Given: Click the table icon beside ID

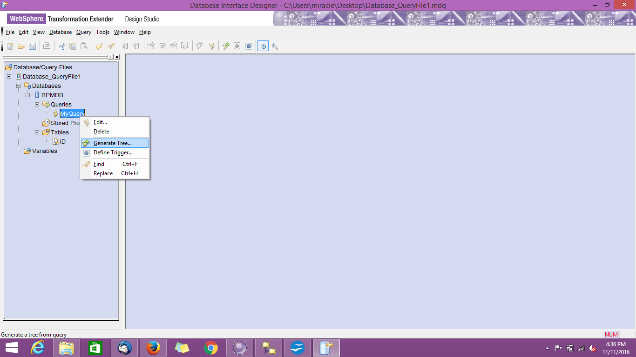Looking at the screenshot, I should (x=55, y=141).
